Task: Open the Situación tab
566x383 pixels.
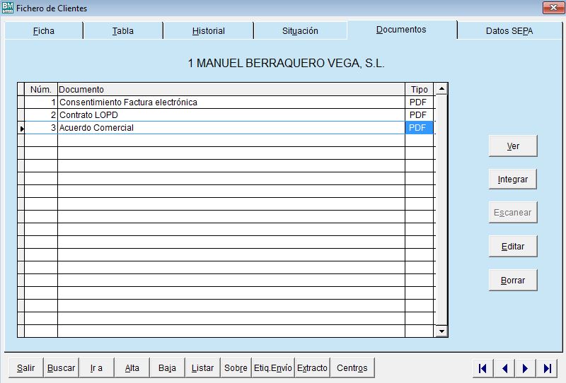Action: [300, 31]
